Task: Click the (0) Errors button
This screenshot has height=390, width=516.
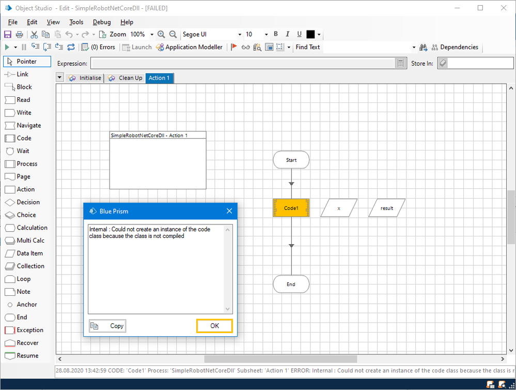Action: point(98,47)
